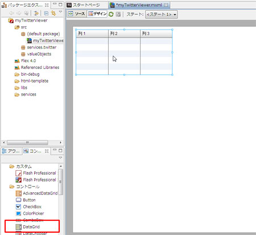Switch editor to Source (ソース) mode
The image size is (256, 235).
click(77, 14)
